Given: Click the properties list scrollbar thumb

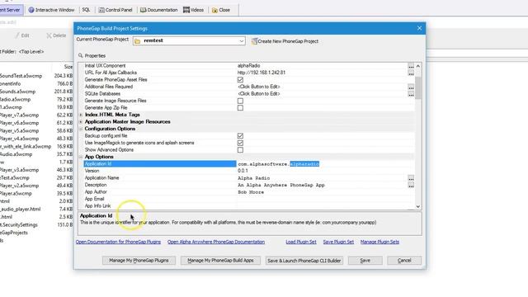Looking at the screenshot, I should point(418,88).
